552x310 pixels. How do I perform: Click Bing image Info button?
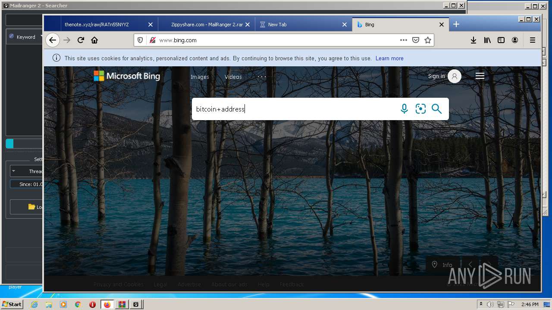click(x=442, y=265)
